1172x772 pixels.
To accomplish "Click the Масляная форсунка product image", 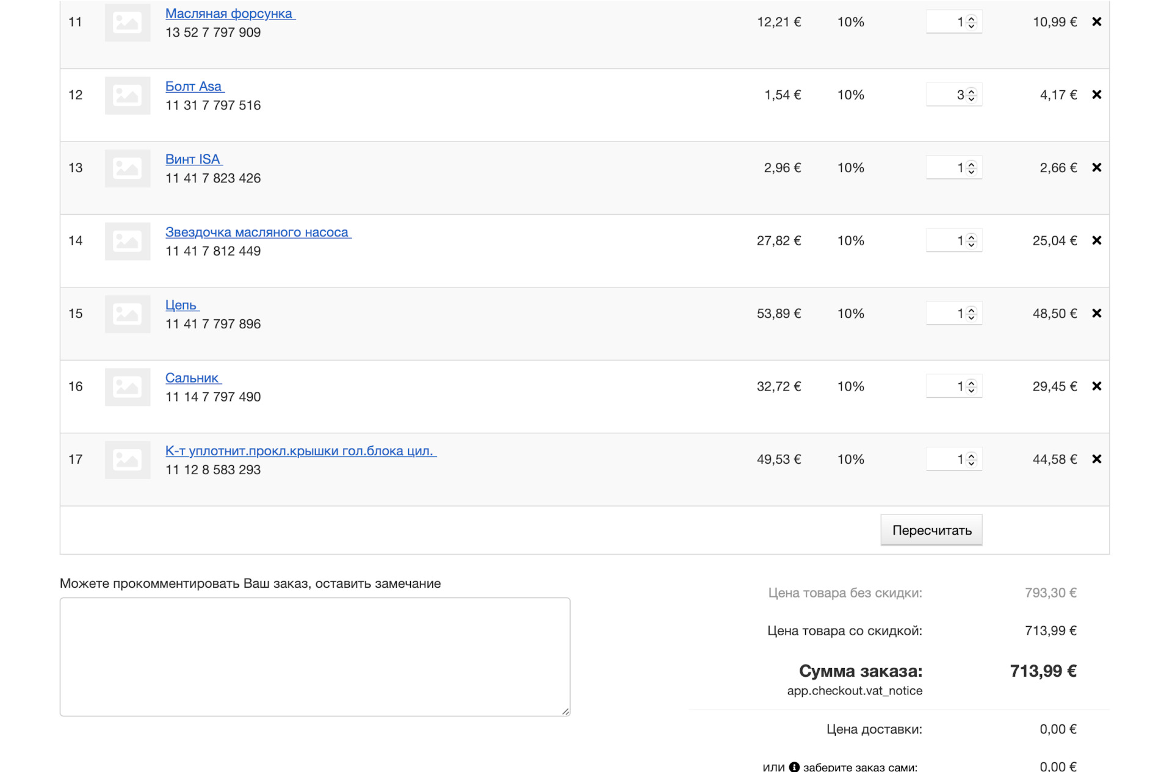I will [127, 23].
